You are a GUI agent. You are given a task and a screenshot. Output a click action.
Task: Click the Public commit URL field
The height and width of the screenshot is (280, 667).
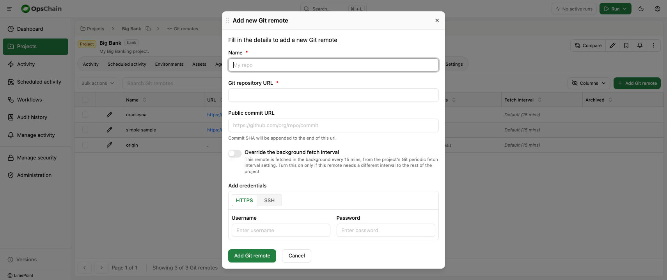[x=333, y=126]
